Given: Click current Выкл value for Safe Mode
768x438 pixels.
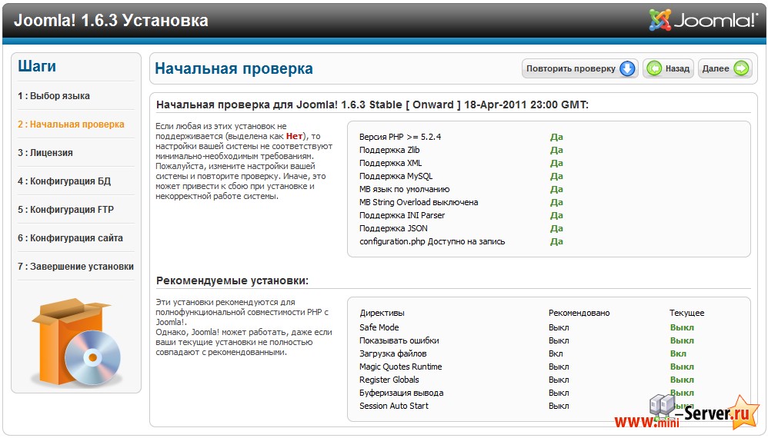Looking at the screenshot, I should coord(682,327).
